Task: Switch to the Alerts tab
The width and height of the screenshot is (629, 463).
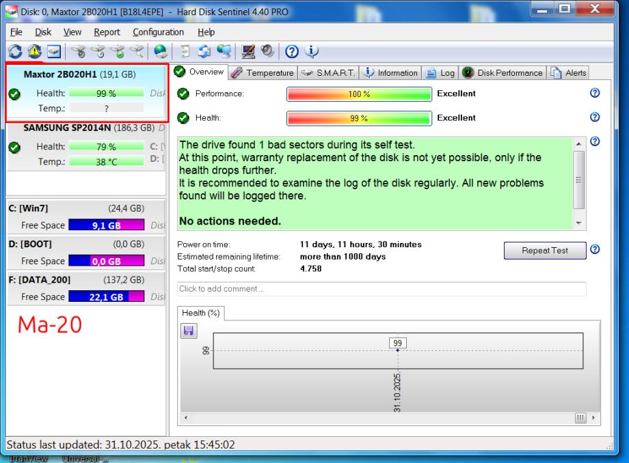Action: (x=568, y=73)
